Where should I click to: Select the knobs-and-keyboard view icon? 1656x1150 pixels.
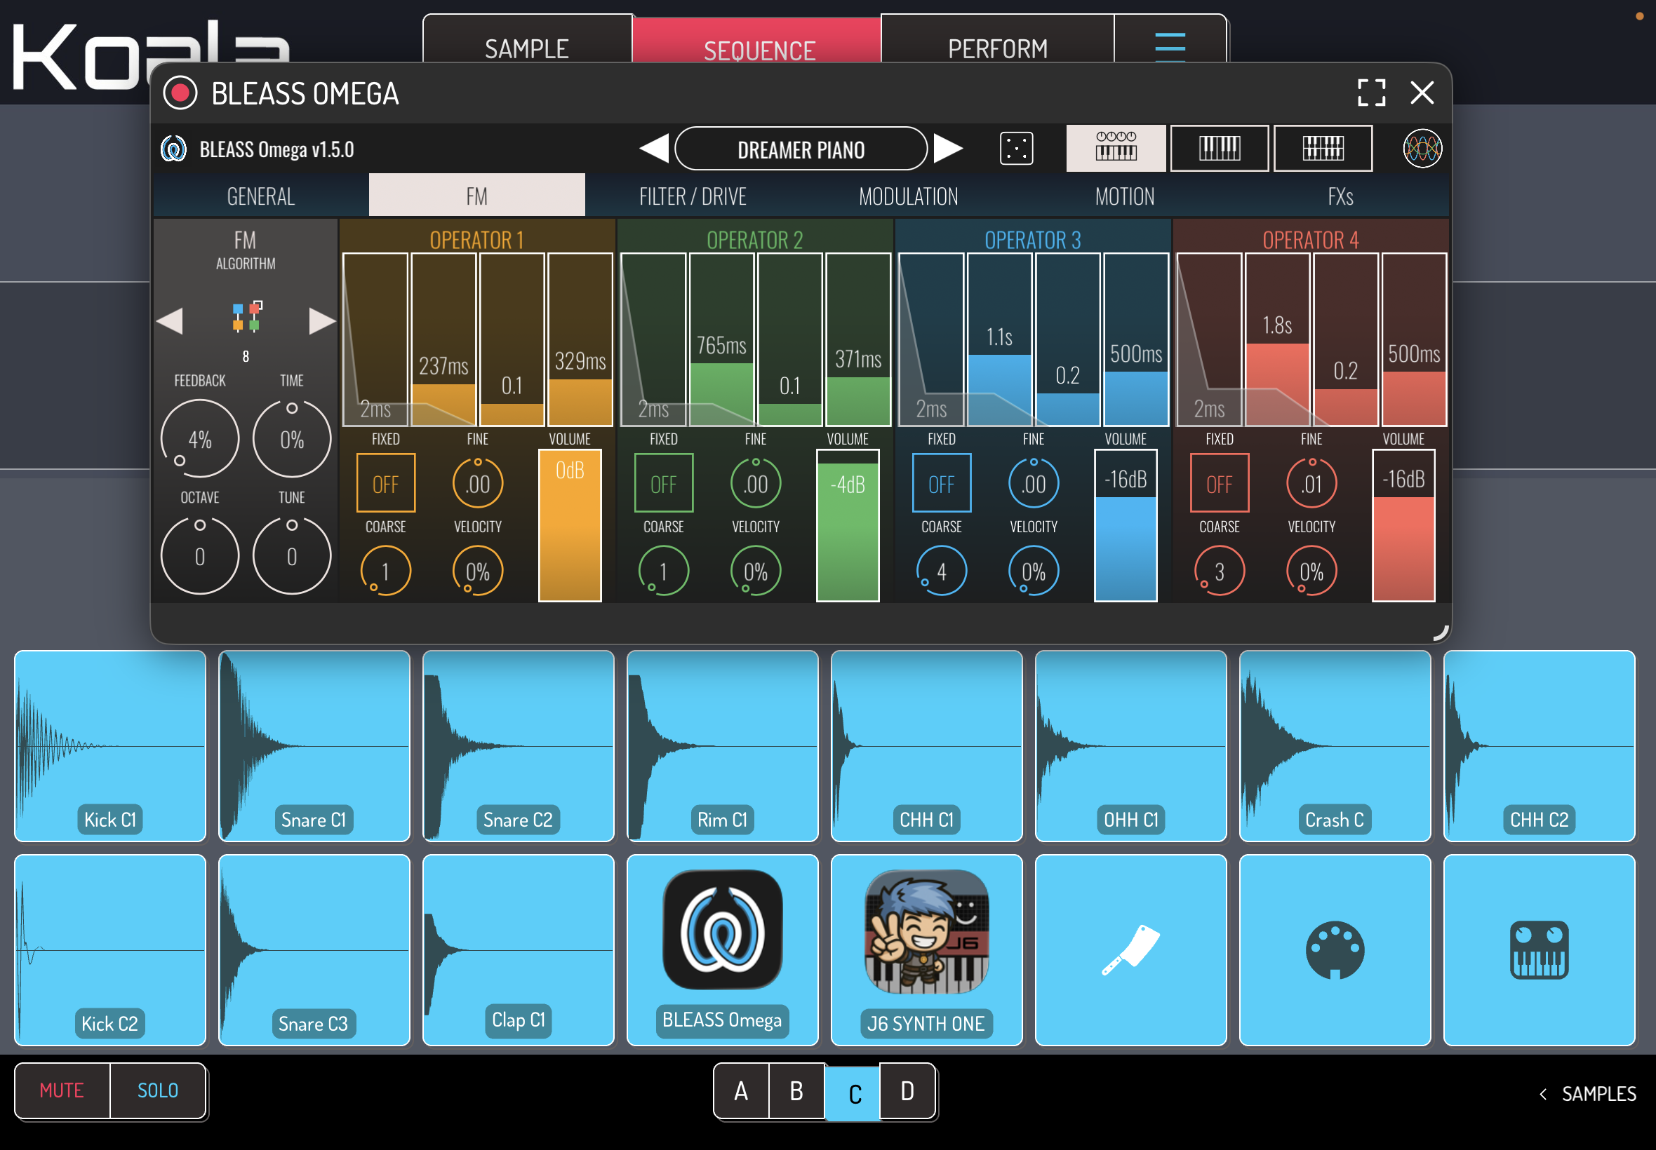[x=1116, y=148]
